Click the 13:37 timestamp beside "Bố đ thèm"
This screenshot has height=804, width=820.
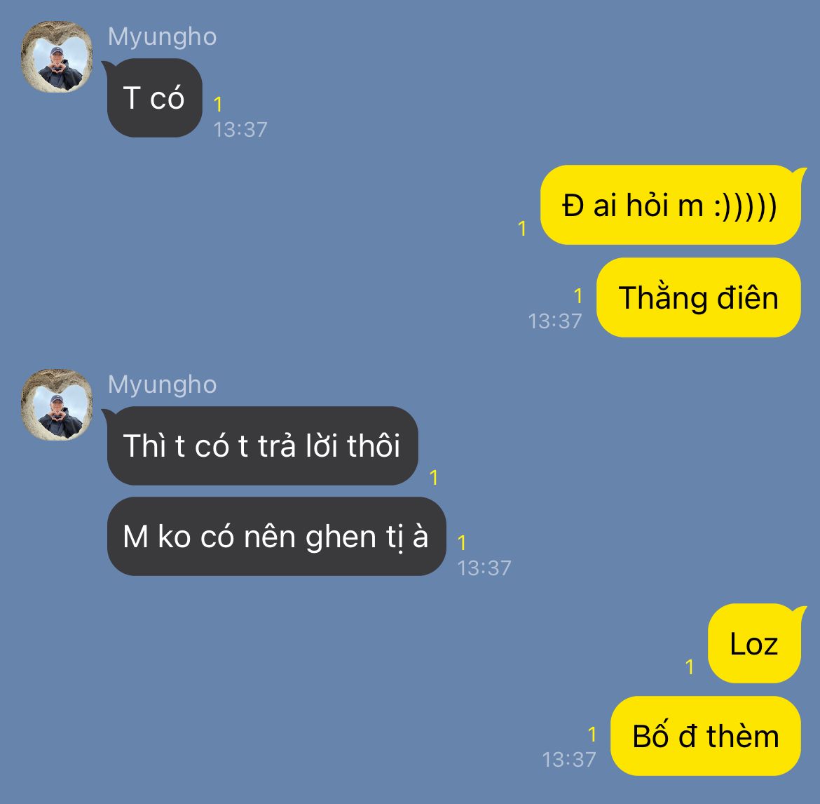coord(569,760)
